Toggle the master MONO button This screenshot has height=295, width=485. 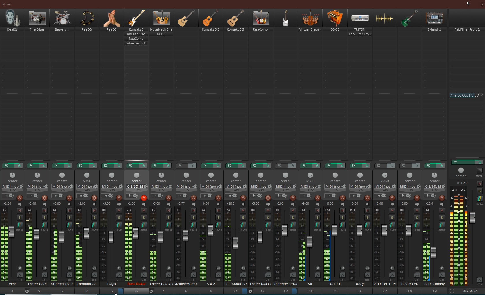click(480, 171)
